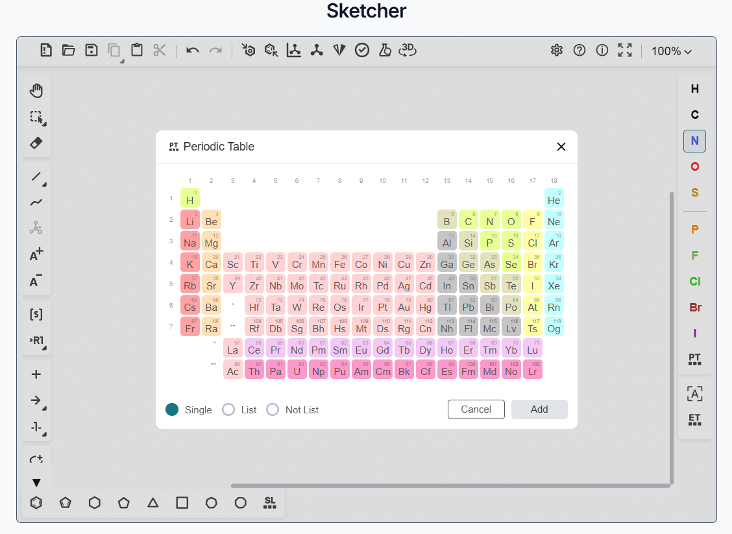Viewport: 732px width, 534px height.
Task: Select the R1 R-group tool
Action: coord(36,340)
